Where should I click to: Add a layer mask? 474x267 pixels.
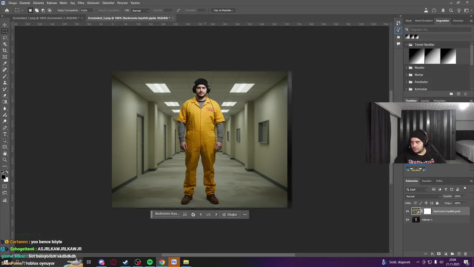439,254
